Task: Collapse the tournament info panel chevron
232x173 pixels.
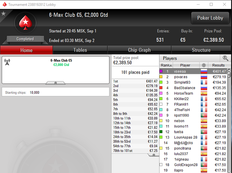Action: (x=55, y=83)
